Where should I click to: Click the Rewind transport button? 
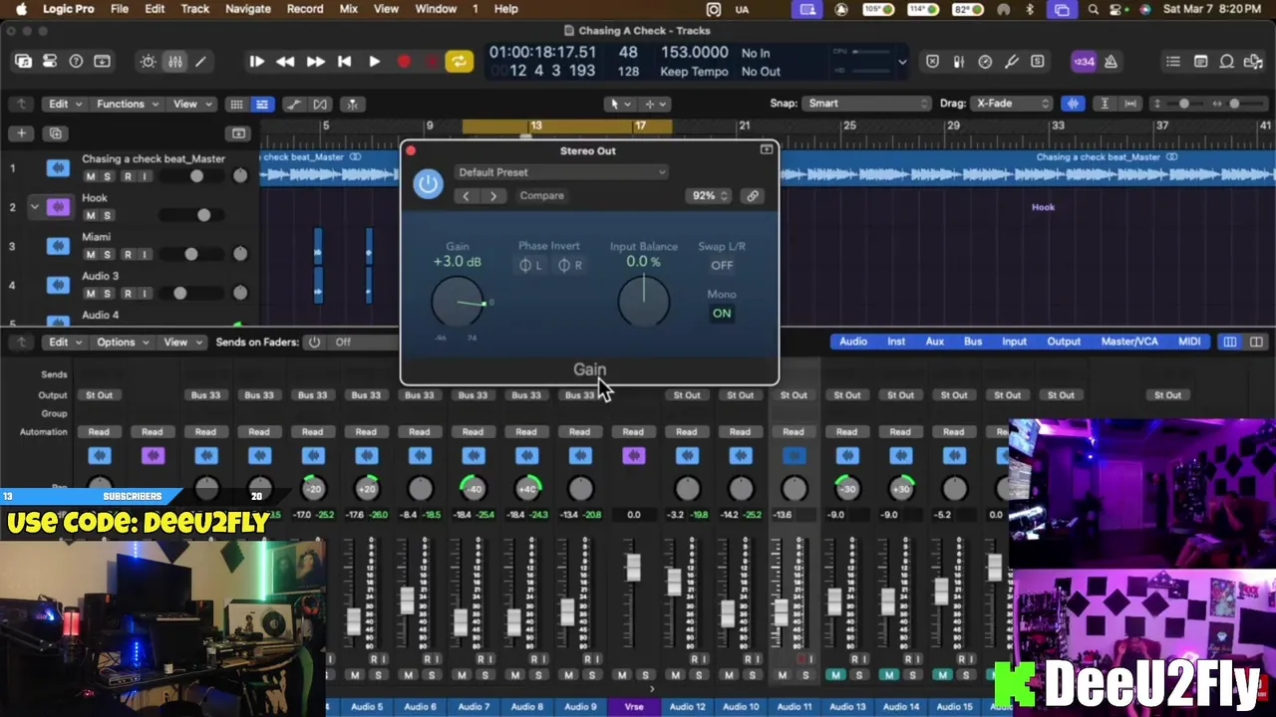click(x=285, y=62)
